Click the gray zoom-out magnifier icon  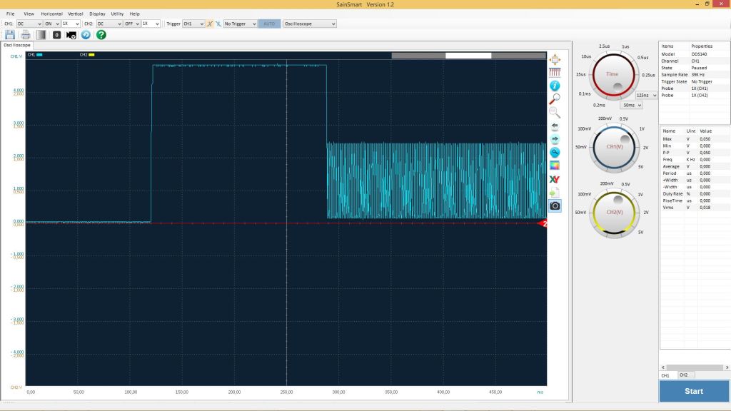pyautogui.click(x=555, y=112)
